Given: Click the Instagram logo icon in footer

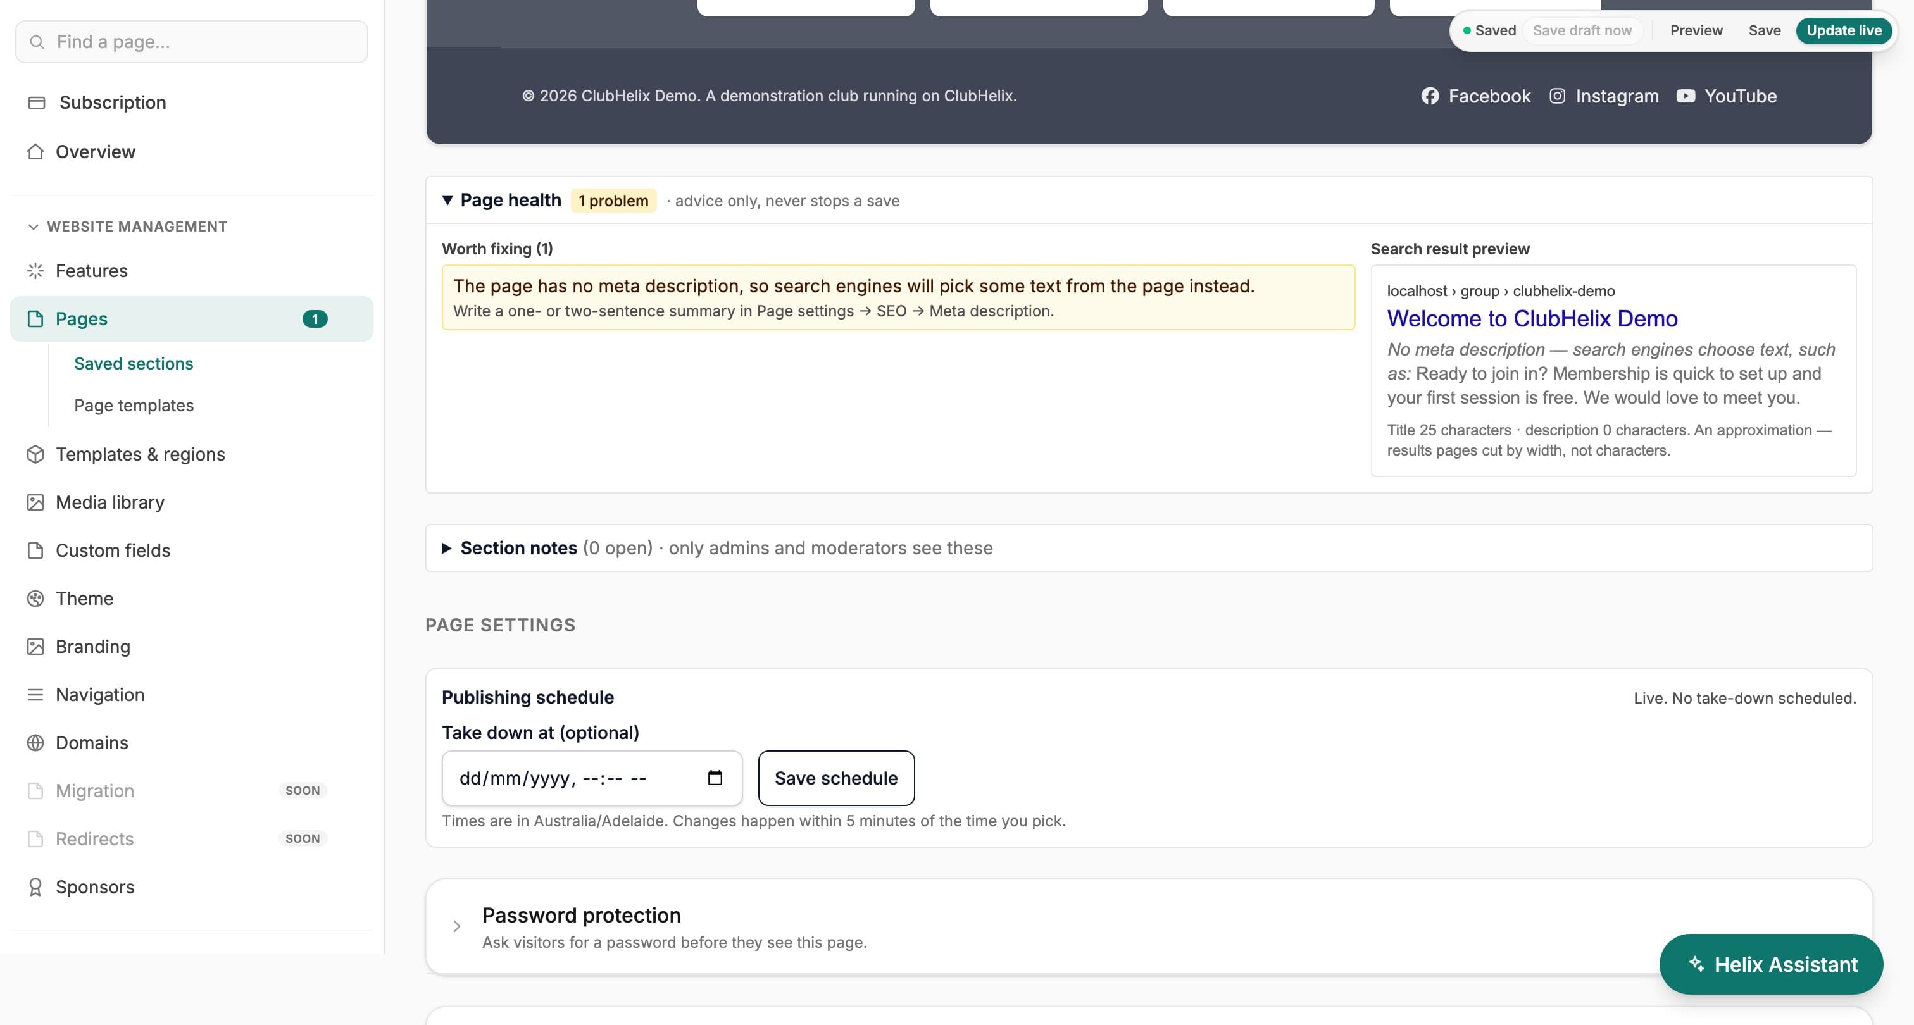Looking at the screenshot, I should tap(1558, 96).
